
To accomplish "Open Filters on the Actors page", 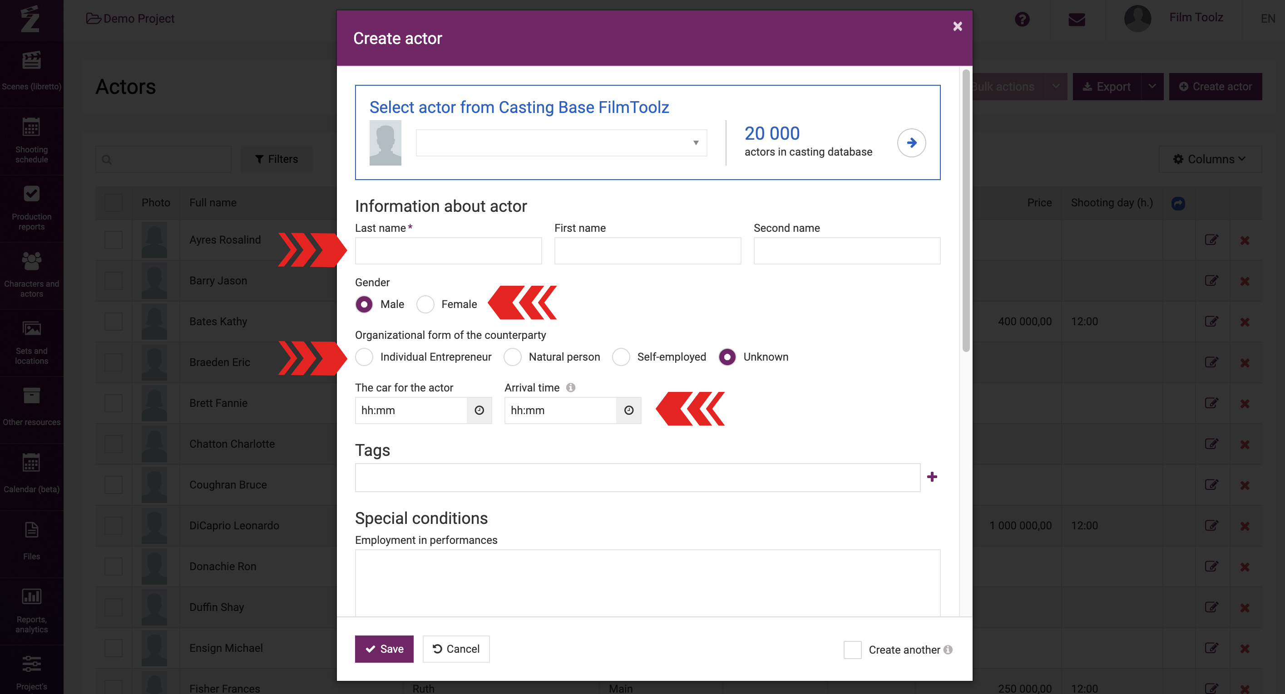I will (x=277, y=159).
